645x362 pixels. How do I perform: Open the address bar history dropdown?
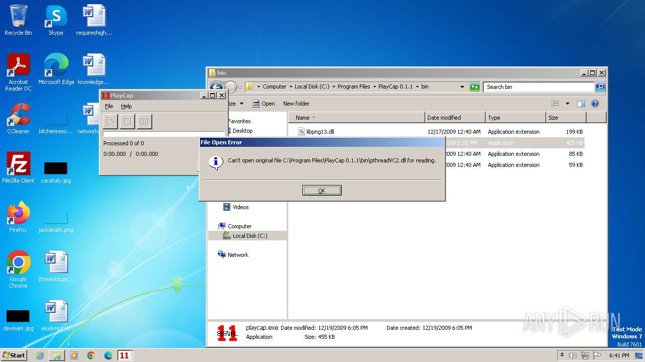point(462,87)
